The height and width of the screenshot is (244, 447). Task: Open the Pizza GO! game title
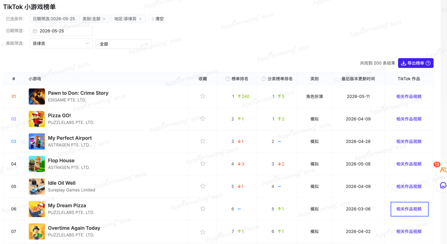click(x=59, y=116)
